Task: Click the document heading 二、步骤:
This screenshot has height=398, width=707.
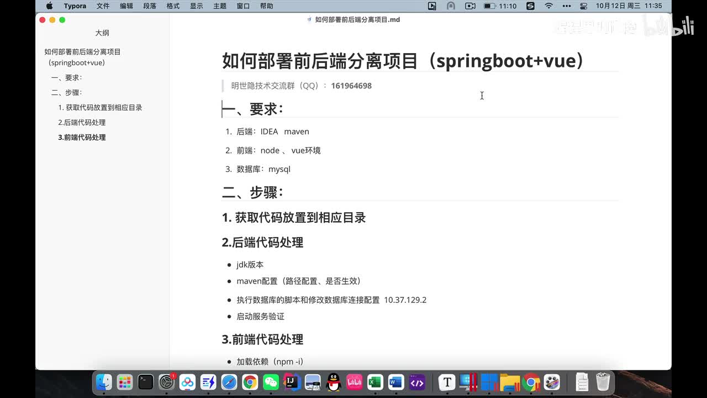Action: tap(253, 192)
